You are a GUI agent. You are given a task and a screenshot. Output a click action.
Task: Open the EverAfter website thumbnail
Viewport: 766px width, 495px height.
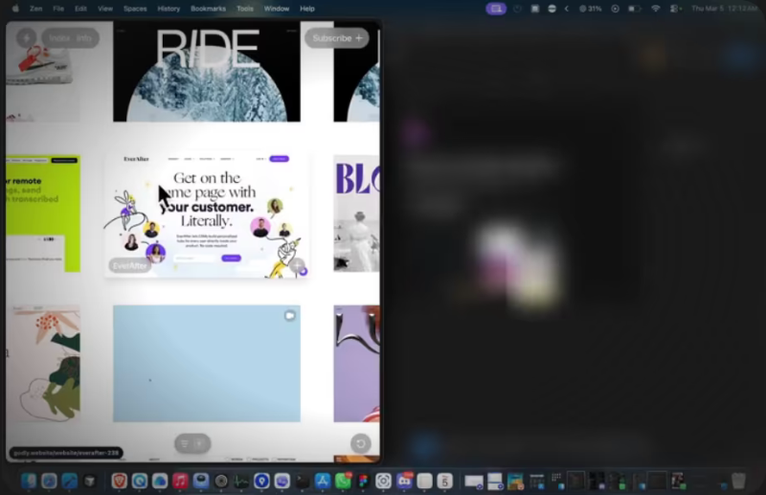(x=207, y=214)
